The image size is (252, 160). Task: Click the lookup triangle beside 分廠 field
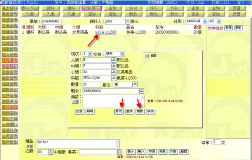click(50, 152)
